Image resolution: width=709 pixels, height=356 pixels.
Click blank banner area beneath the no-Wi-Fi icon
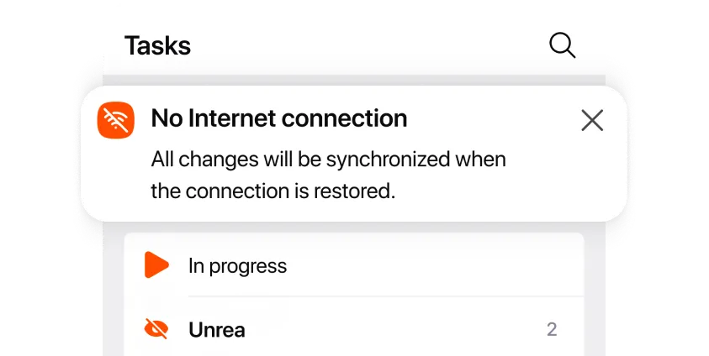[x=116, y=181]
